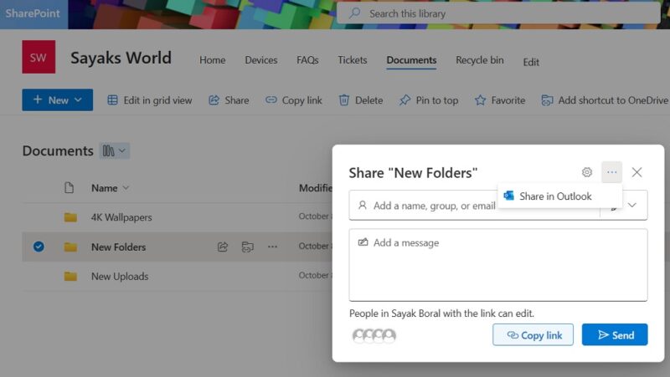Open the Devices navigation tab
Viewport: 670px width, 377px height.
(261, 60)
